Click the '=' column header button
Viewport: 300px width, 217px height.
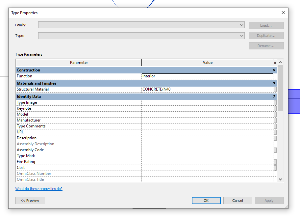click(275, 63)
